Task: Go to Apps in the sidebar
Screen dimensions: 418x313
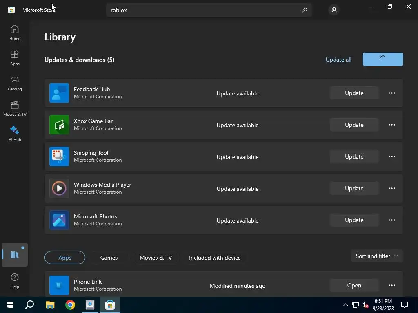Action: click(x=15, y=58)
